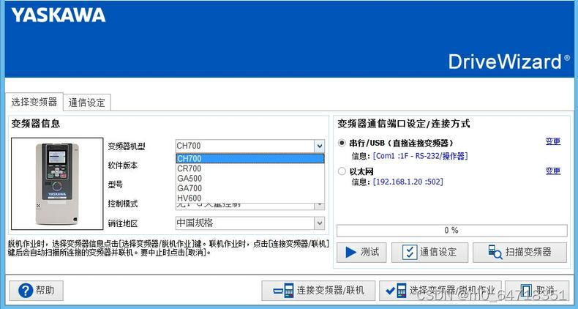Choose CR700 from the drive model list
This screenshot has width=578, height=309.
250,168
